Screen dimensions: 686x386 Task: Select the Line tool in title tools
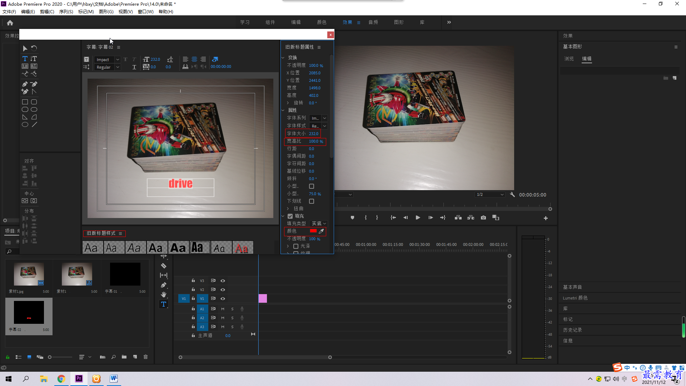point(34,125)
